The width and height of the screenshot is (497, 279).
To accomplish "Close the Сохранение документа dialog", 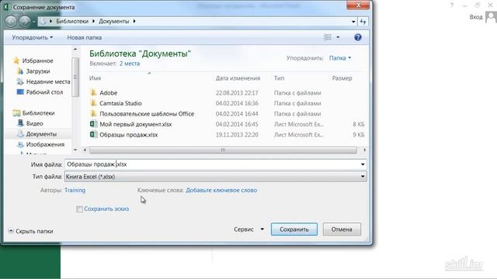I will point(358,5).
